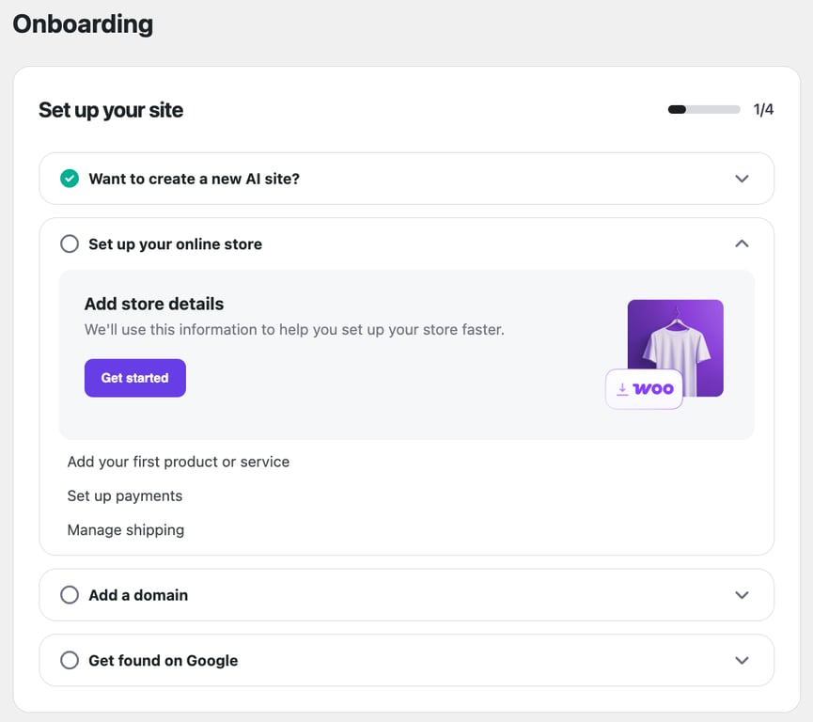This screenshot has height=722, width=813.
Task: Click the Set up your site heading
Action: tap(110, 110)
